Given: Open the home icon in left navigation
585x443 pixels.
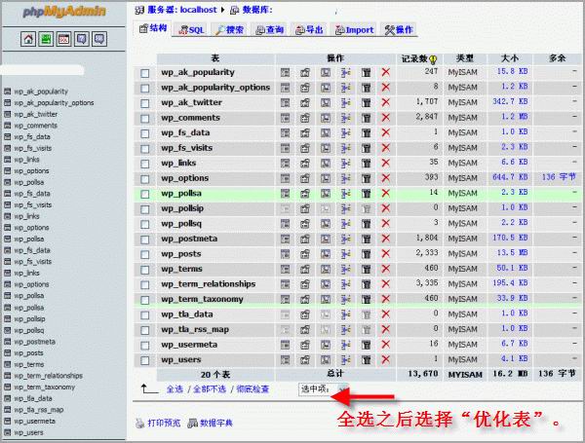Looking at the screenshot, I should tap(28, 39).
